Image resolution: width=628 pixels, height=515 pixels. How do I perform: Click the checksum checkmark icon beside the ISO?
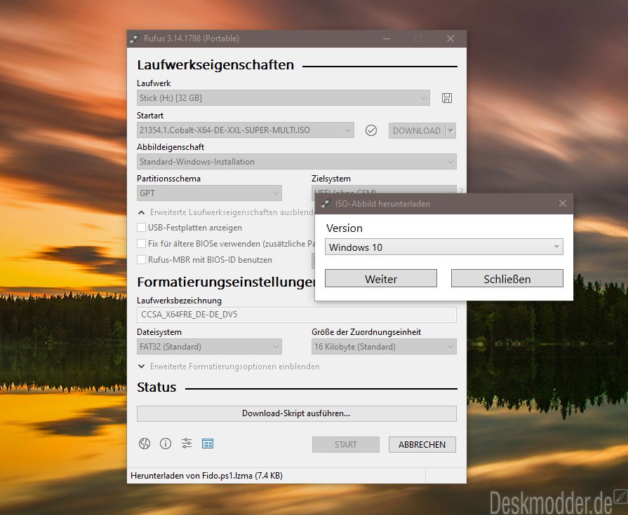point(371,130)
